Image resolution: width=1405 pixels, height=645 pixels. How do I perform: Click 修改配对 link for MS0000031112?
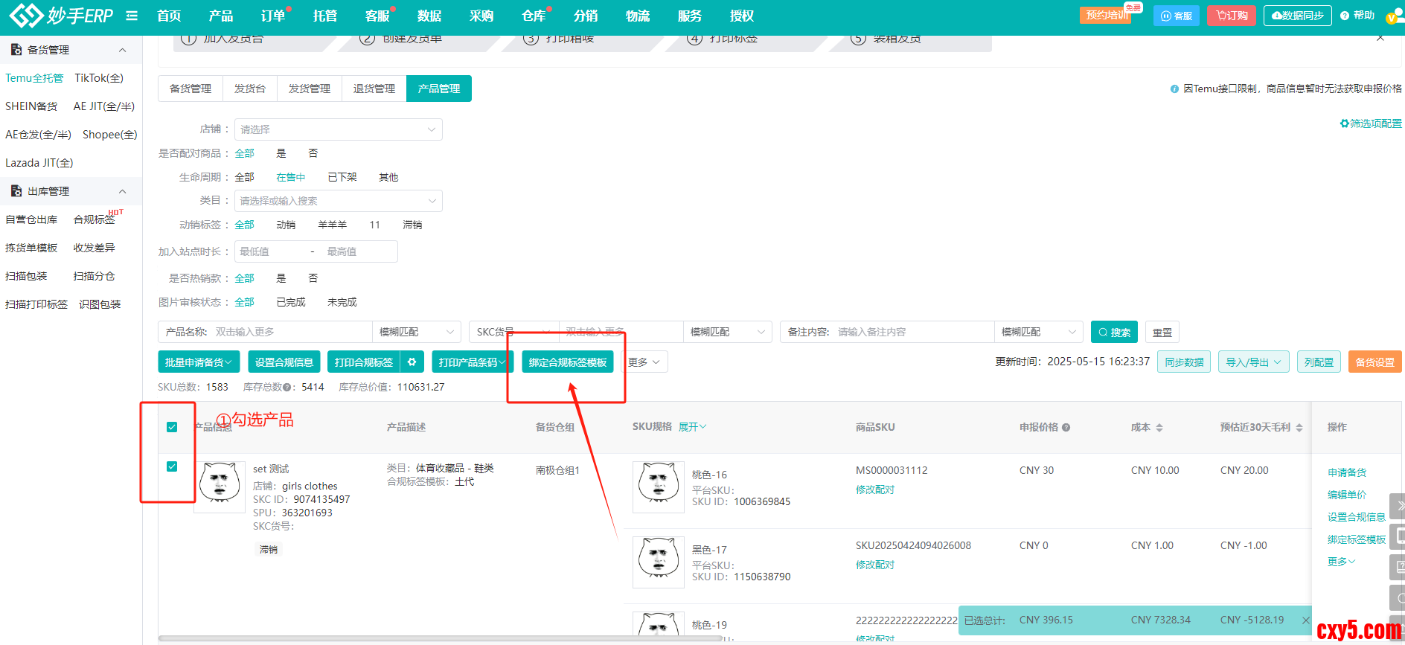pos(874,490)
